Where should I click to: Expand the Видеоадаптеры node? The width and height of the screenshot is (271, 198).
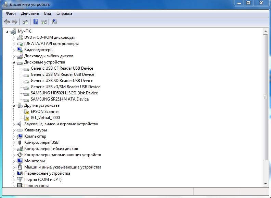pos(14,50)
